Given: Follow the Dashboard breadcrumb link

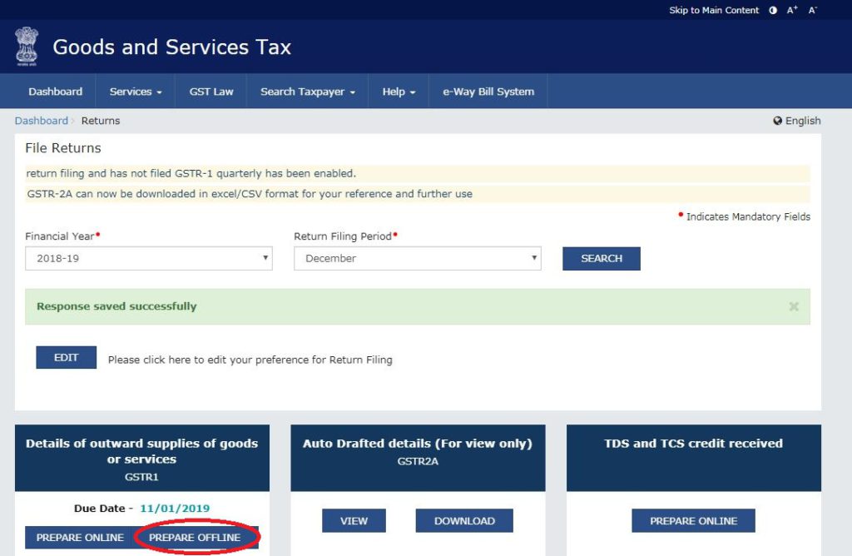Looking at the screenshot, I should point(42,121).
